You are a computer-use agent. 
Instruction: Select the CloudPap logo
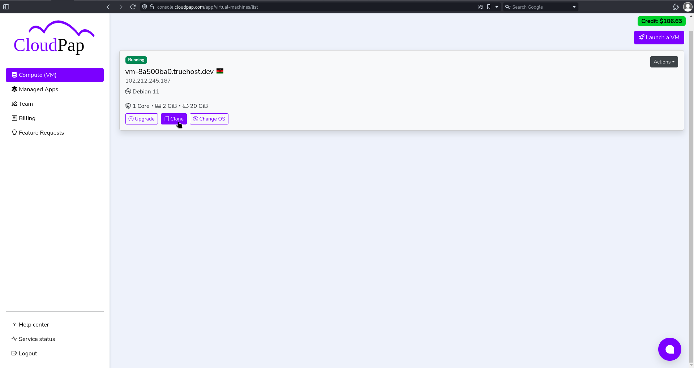click(x=54, y=37)
